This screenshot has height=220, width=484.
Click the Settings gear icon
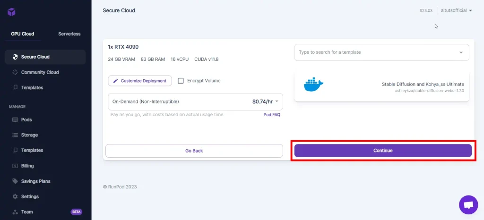pos(15,196)
